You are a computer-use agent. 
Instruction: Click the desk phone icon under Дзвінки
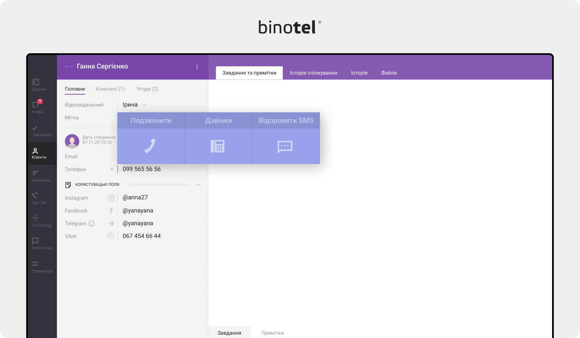point(217,146)
